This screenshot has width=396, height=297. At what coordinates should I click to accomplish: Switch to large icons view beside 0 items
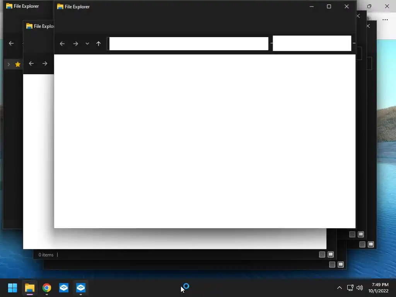point(331,254)
